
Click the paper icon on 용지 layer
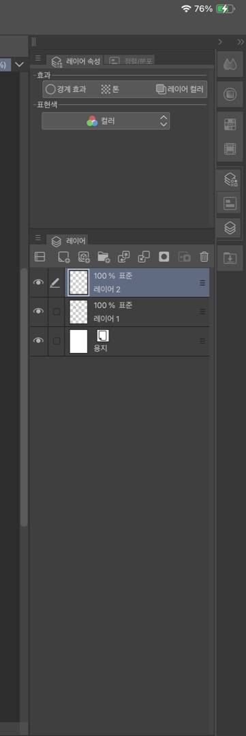[103, 335]
